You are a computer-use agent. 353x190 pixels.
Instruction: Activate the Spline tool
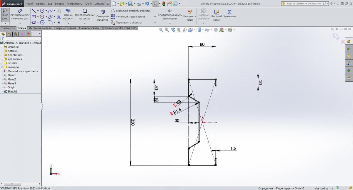50,11
